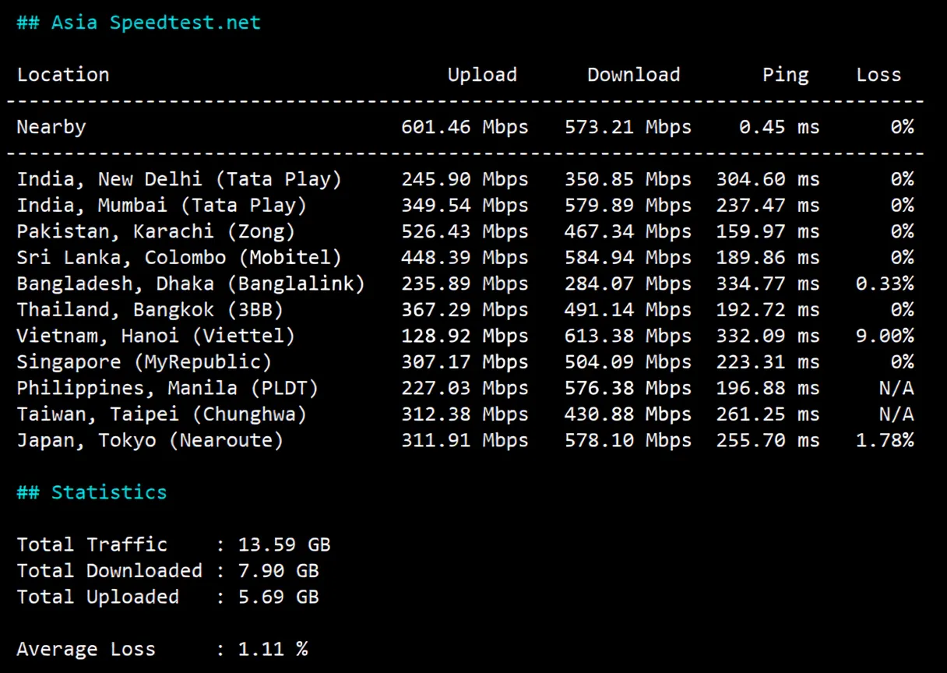Select the Nearby result row
This screenshot has height=673, width=947.
coord(51,126)
